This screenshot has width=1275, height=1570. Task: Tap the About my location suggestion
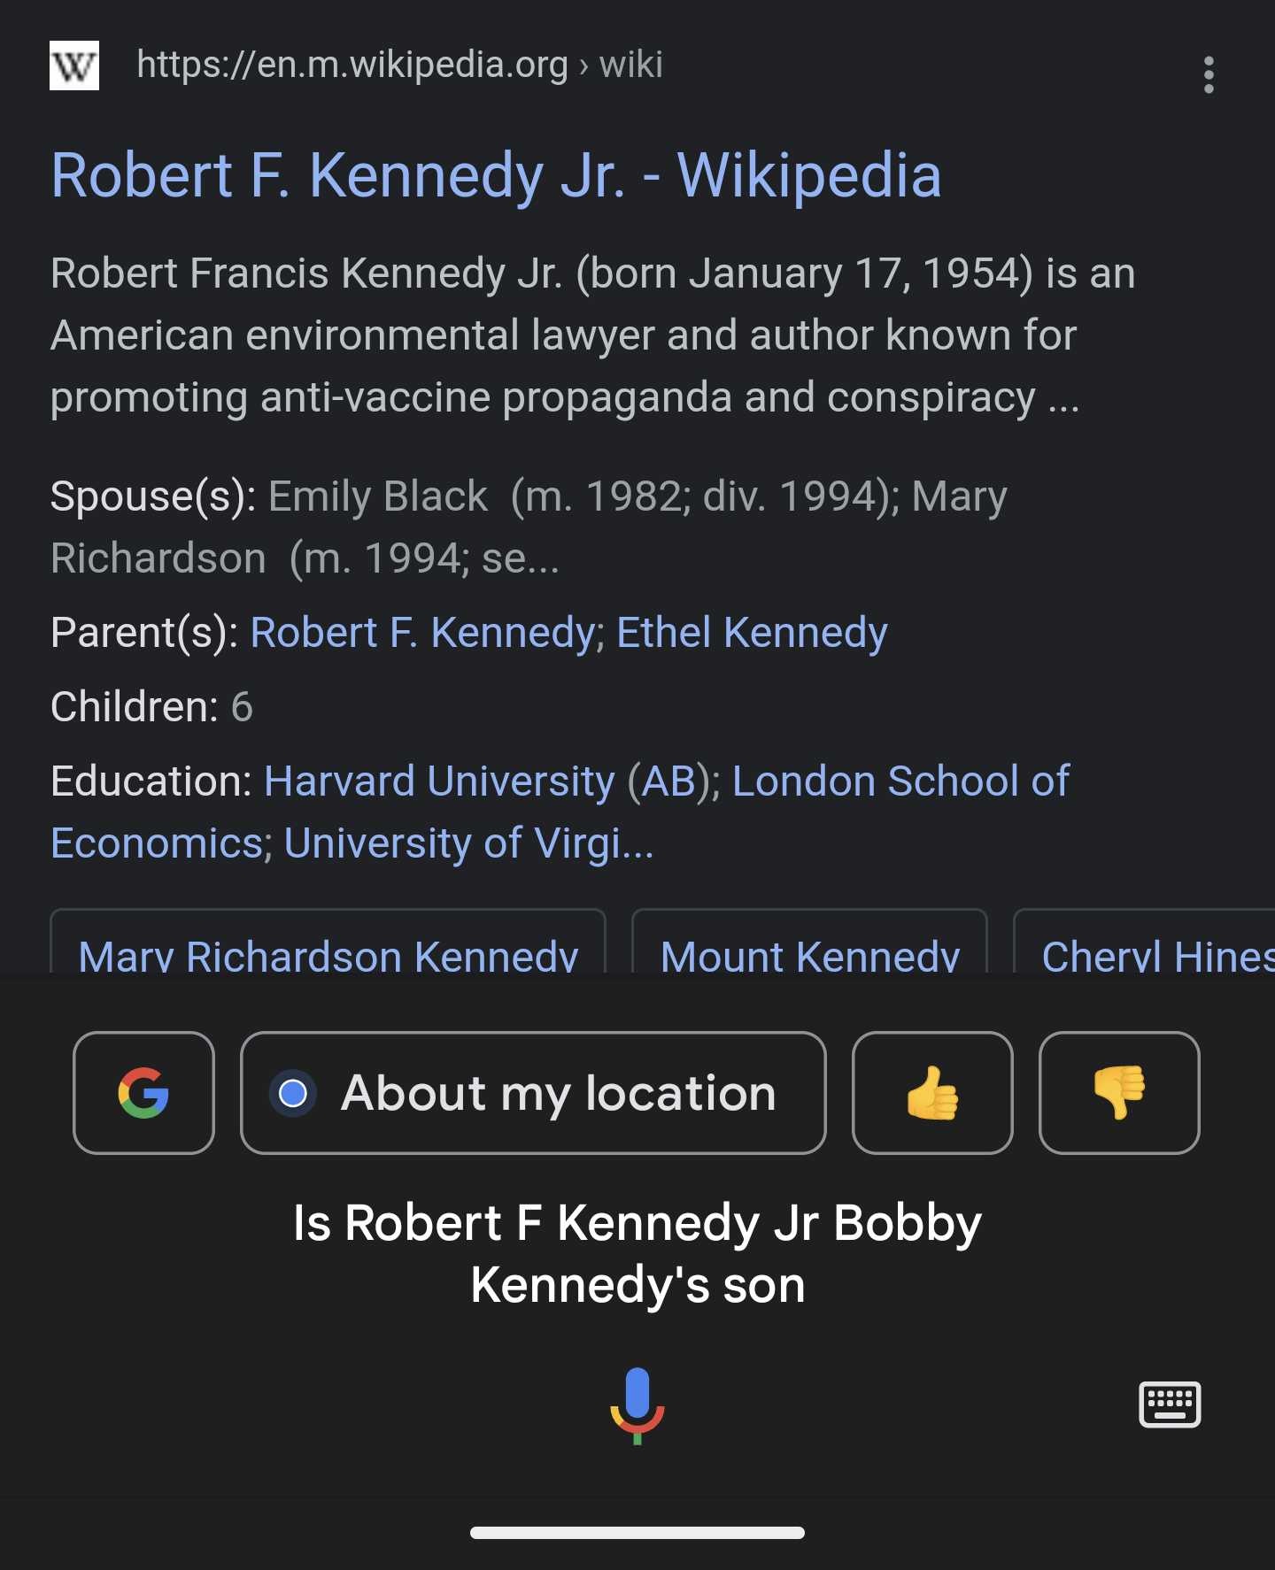[533, 1092]
